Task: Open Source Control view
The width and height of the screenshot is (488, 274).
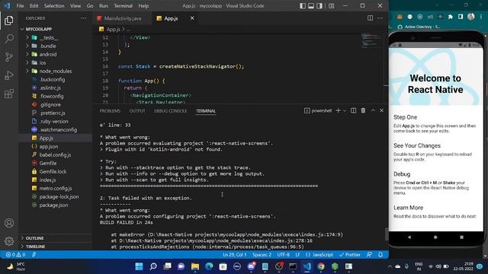Action: point(9,57)
